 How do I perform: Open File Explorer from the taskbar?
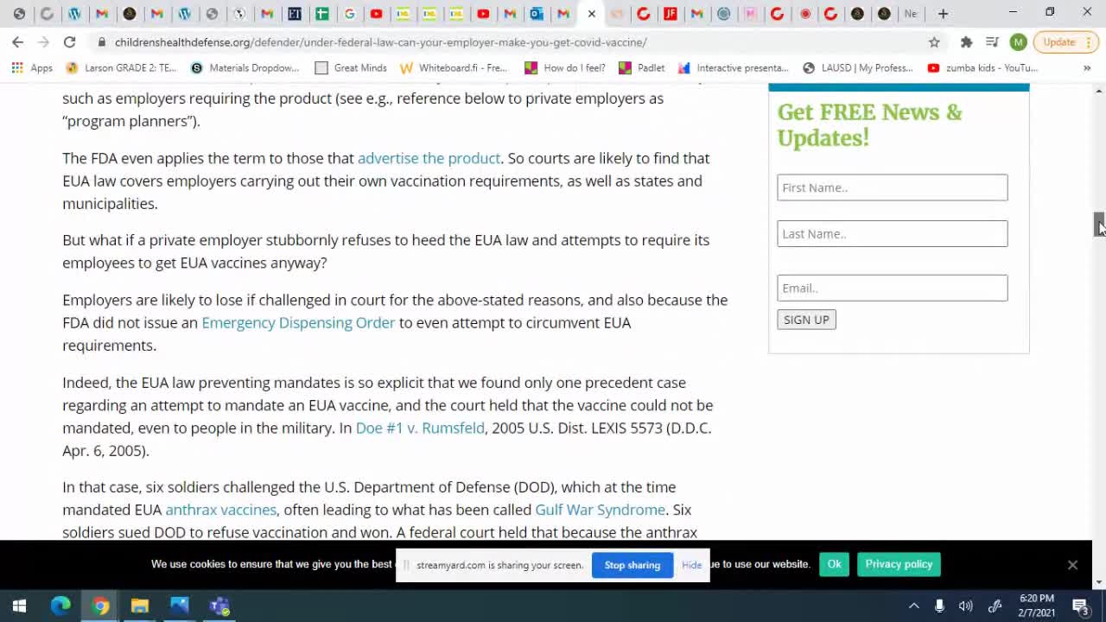(x=140, y=606)
